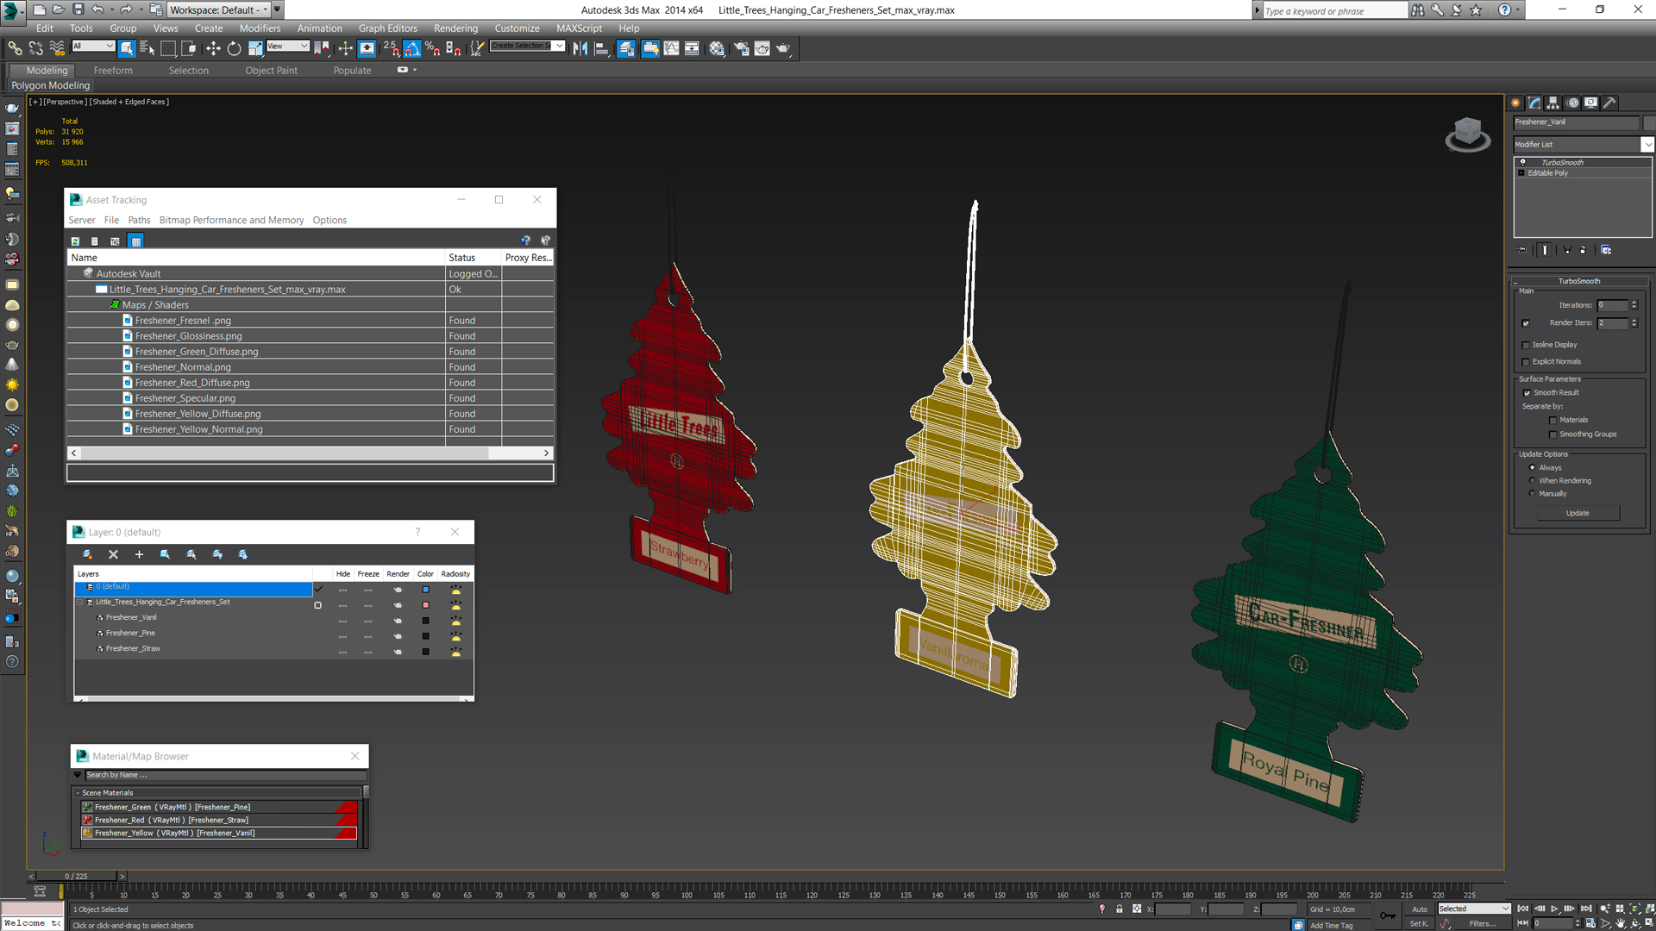The width and height of the screenshot is (1656, 931).
Task: Click the Polygon Modeling panel button
Action: [x=50, y=85]
